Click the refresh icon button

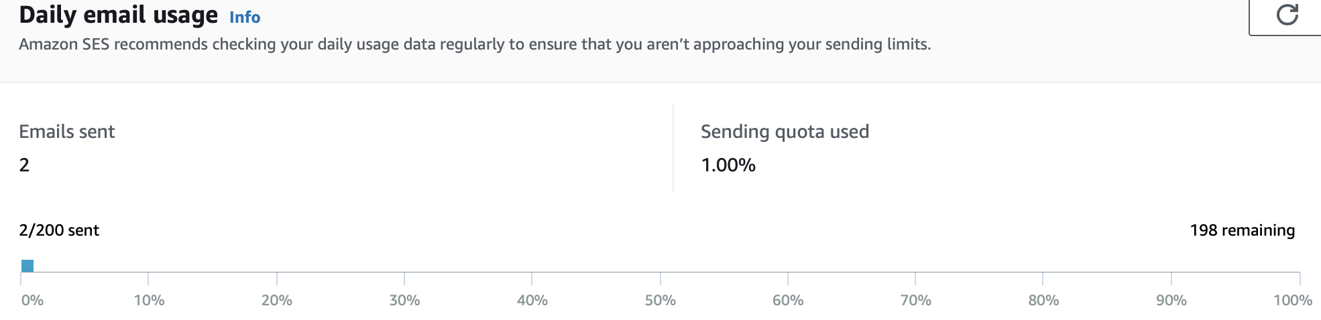1285,15
